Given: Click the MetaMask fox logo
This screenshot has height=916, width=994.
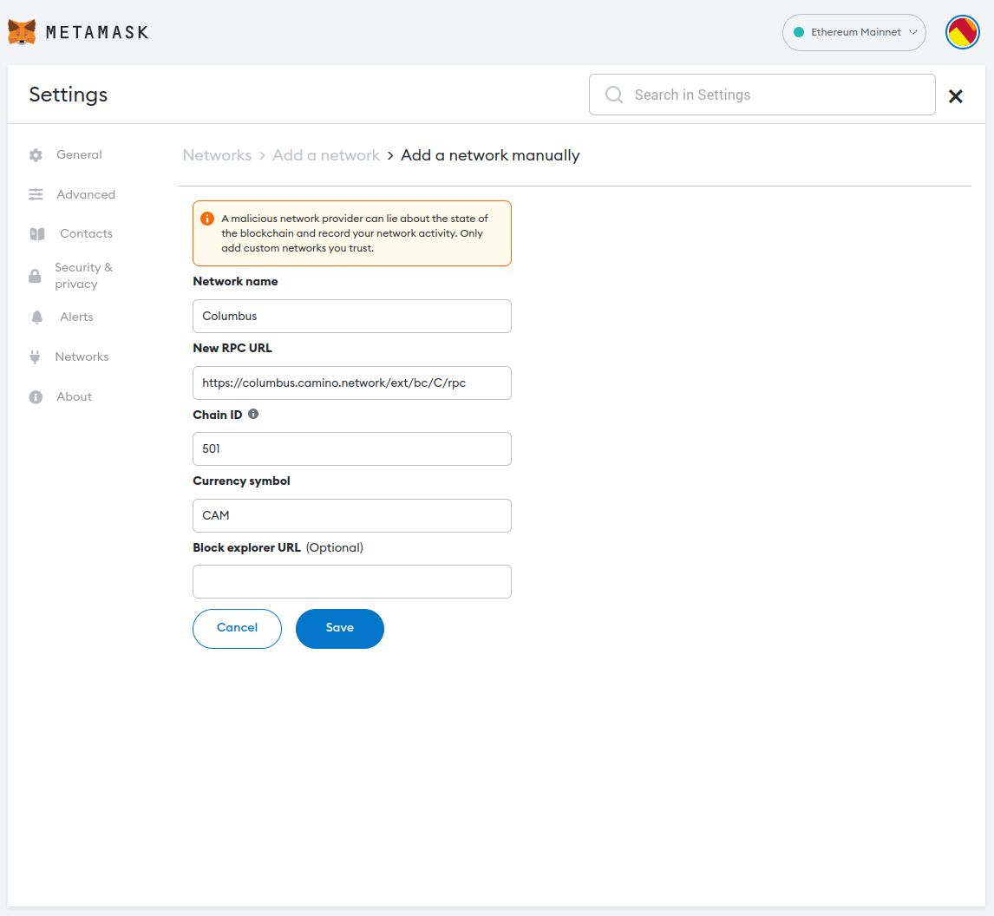Looking at the screenshot, I should tap(23, 32).
